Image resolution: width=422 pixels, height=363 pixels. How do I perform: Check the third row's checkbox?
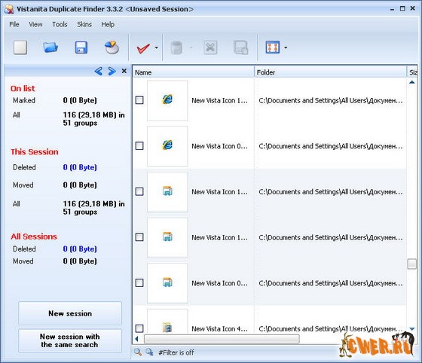point(139,192)
